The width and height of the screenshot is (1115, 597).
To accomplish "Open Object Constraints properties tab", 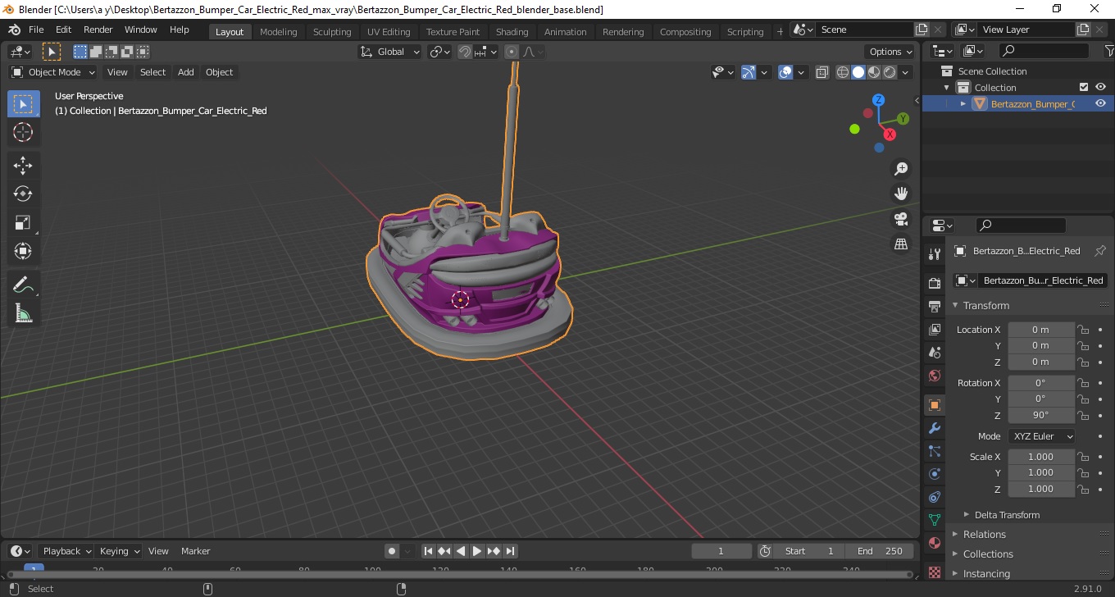I will tap(934, 497).
